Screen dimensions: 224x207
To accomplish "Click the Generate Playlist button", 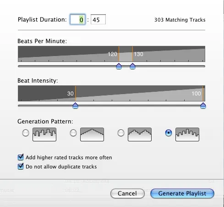I will (x=182, y=193).
